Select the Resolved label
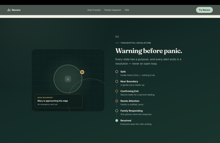This screenshot has height=143, width=220. tap(126, 121)
